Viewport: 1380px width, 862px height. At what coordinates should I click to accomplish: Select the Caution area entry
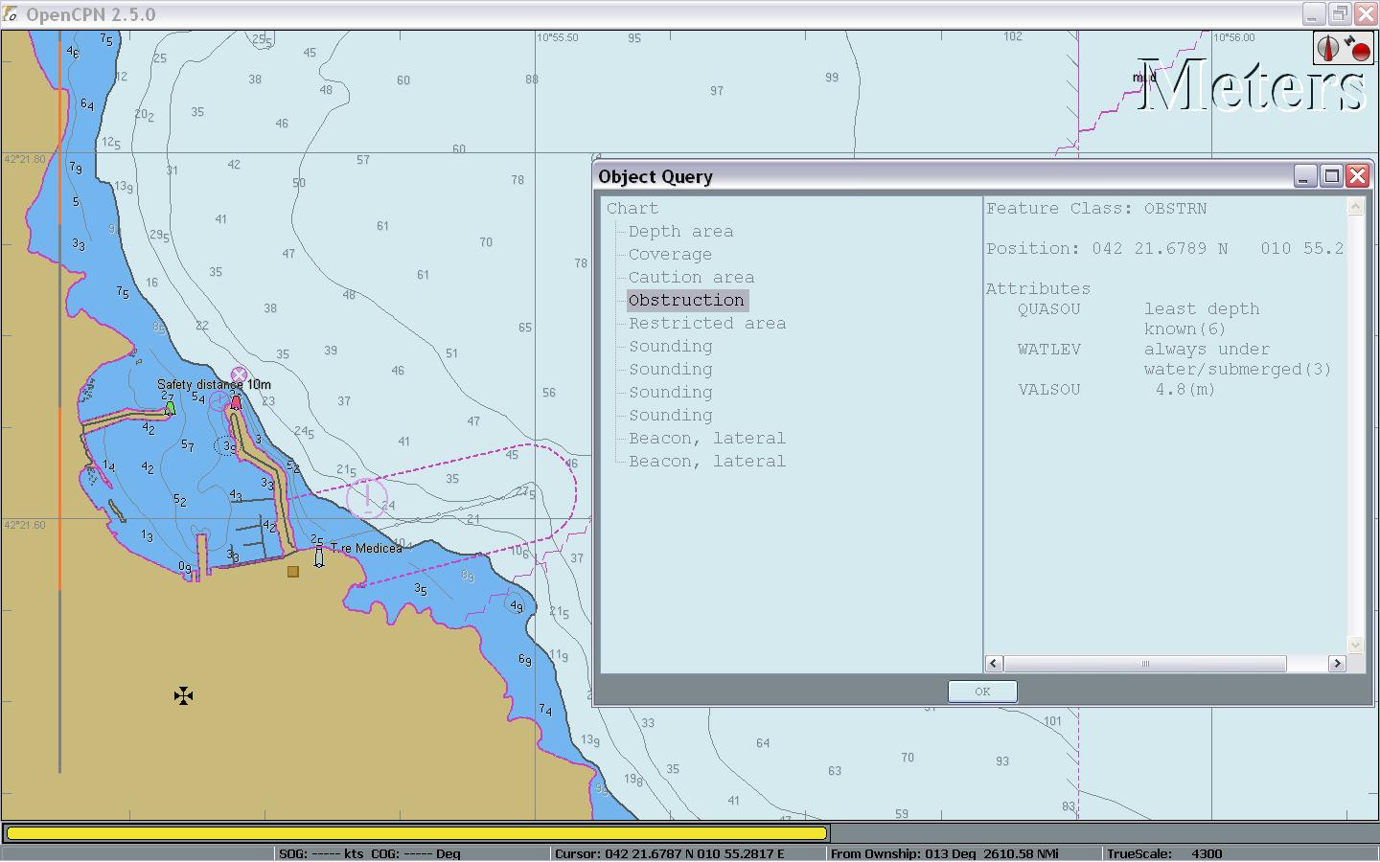coord(691,278)
